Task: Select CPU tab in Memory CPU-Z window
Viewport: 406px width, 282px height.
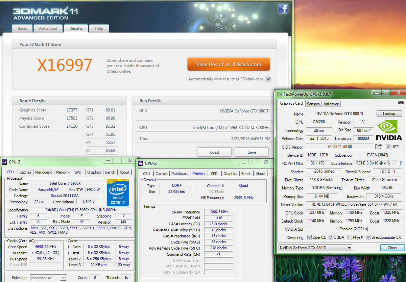Action: (x=147, y=174)
